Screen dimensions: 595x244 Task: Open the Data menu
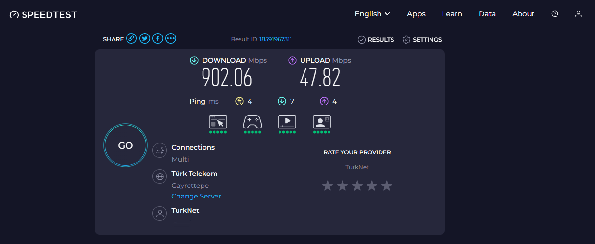(487, 14)
